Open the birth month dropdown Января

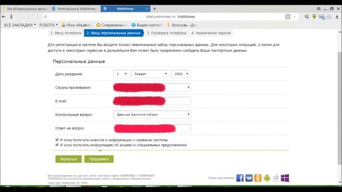coord(150,74)
